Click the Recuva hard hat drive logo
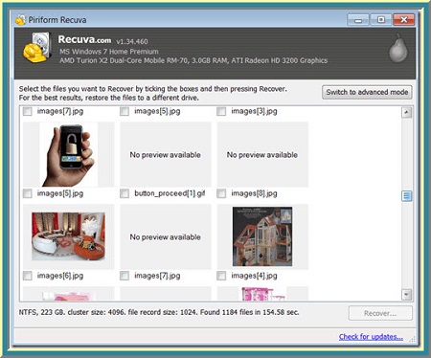 click(37, 47)
